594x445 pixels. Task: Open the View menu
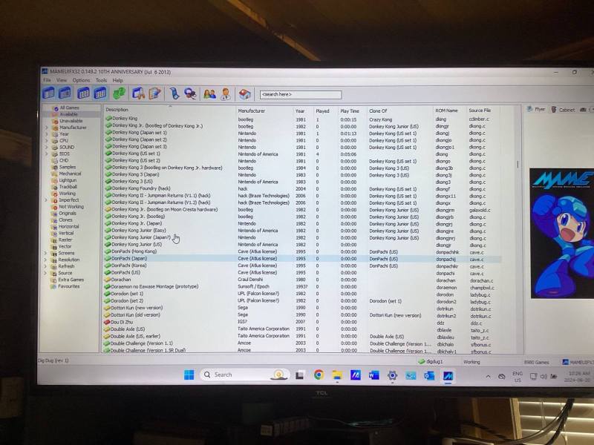[62, 80]
